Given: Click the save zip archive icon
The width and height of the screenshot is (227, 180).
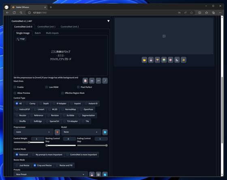Looking at the screenshot, I should tap(157, 60).
